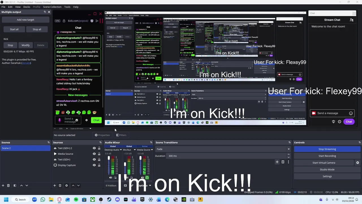Viewport: 362px width, 204px height.
Task: Open Spotify from Windows taskbar
Action: [76, 200]
